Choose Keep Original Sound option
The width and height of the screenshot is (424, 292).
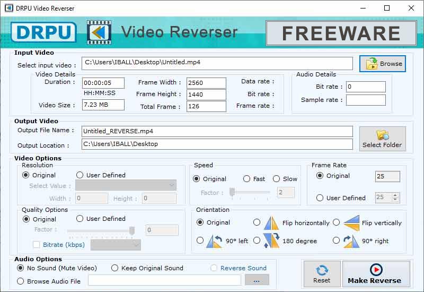(114, 268)
